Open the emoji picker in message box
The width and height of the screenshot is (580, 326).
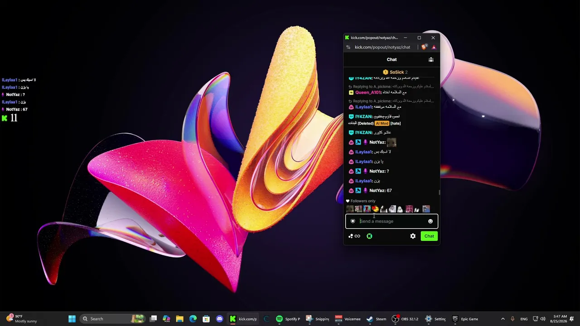click(430, 221)
